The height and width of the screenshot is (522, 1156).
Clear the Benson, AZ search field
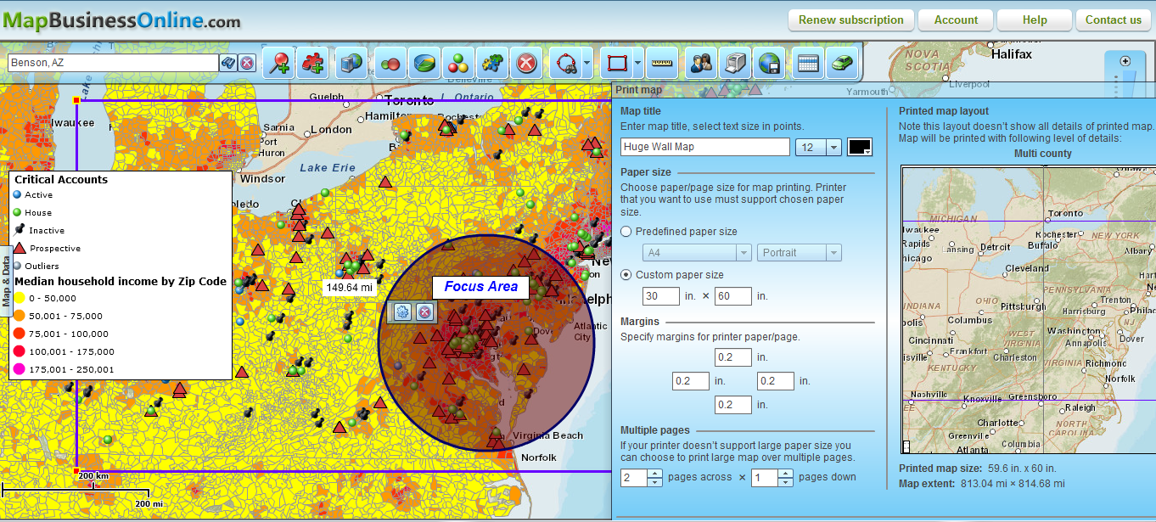coord(247,63)
